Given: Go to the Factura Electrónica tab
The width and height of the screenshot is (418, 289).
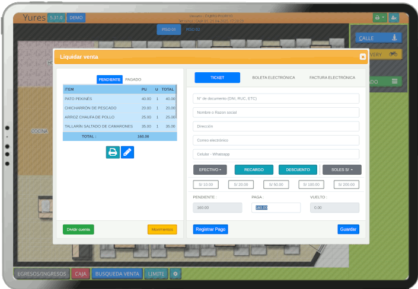Looking at the screenshot, I should [332, 78].
